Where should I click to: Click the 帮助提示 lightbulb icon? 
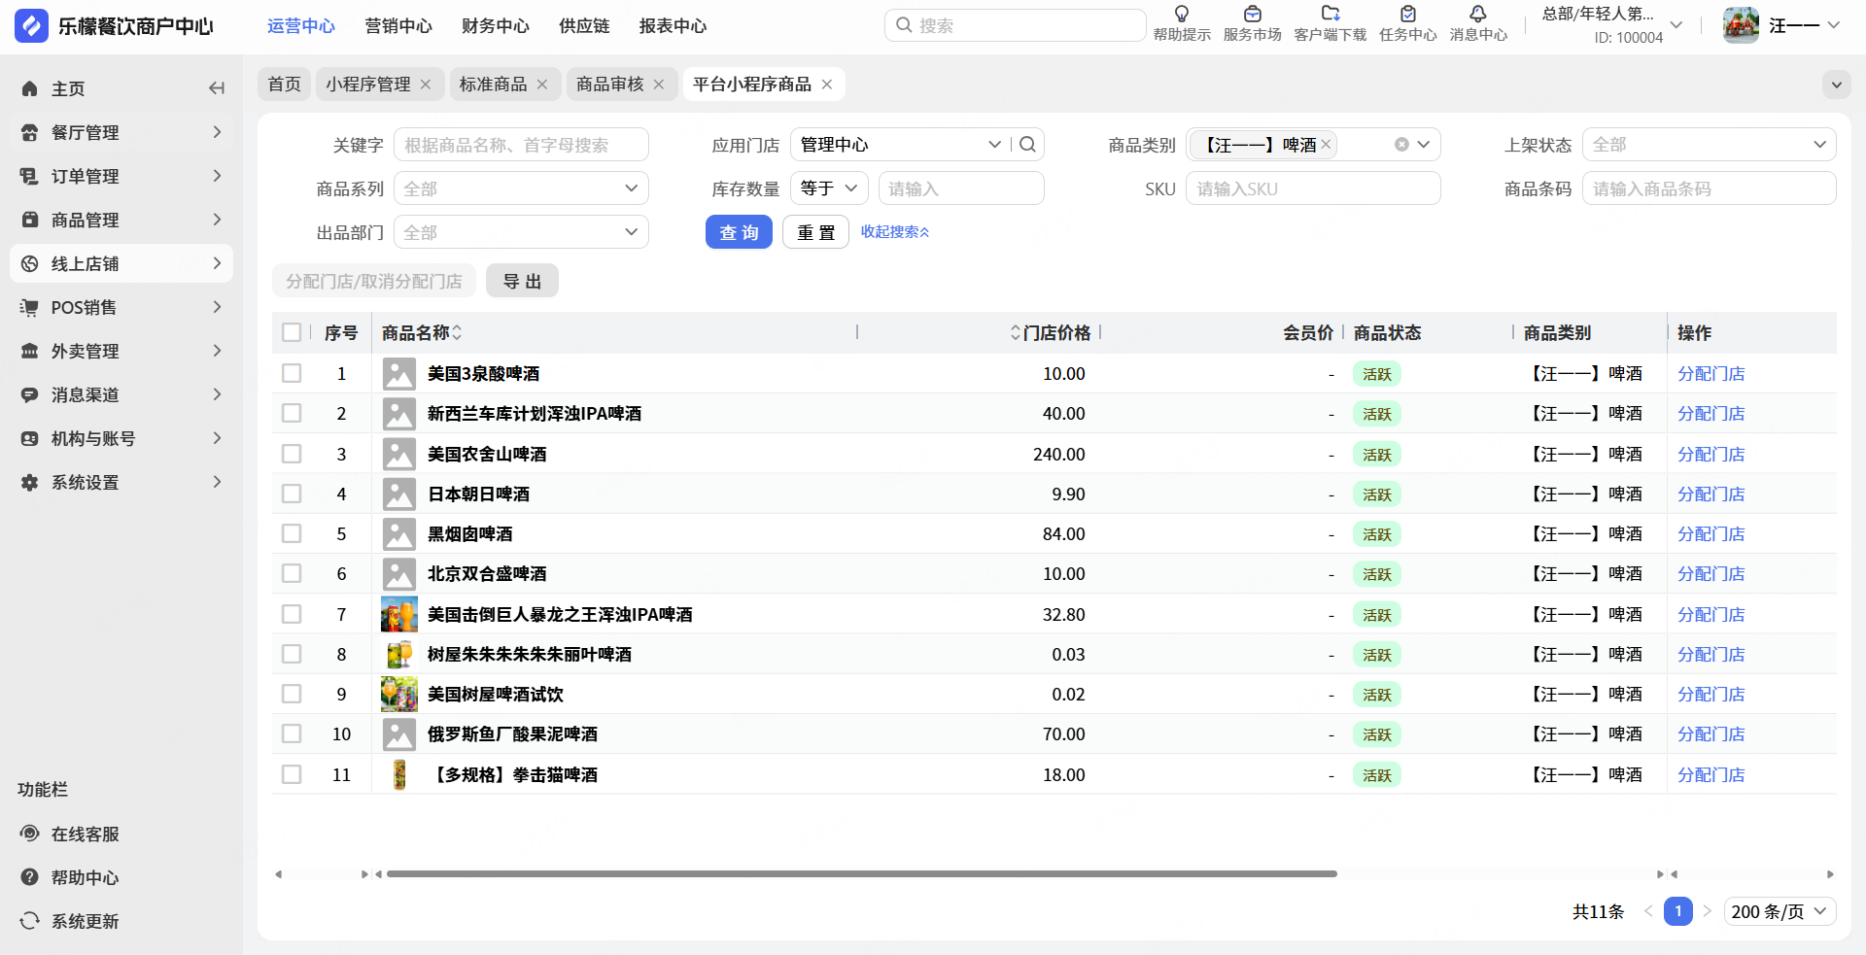(1182, 15)
